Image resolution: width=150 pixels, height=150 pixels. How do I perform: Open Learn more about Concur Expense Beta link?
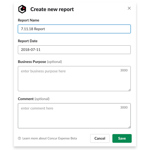point(50,138)
